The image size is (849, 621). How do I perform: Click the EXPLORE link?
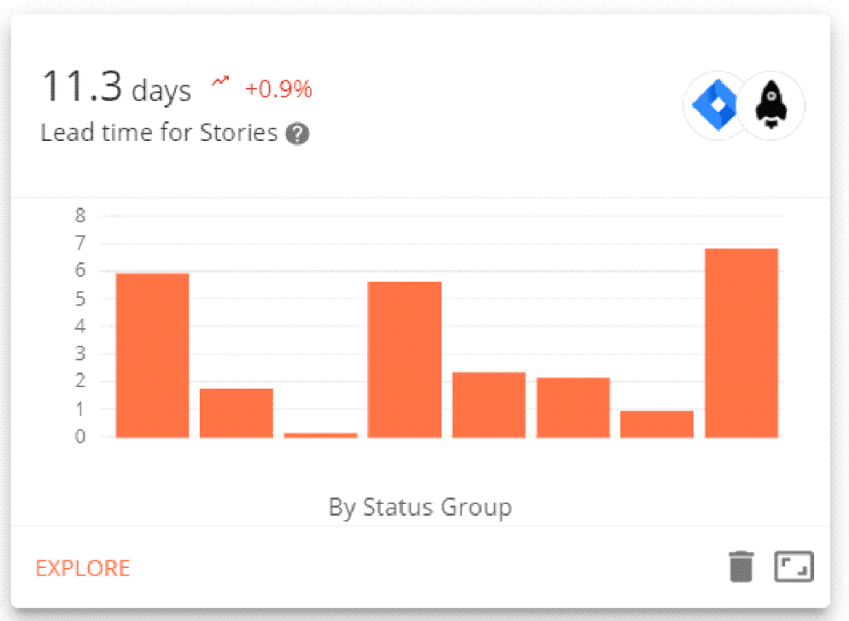coord(82,567)
